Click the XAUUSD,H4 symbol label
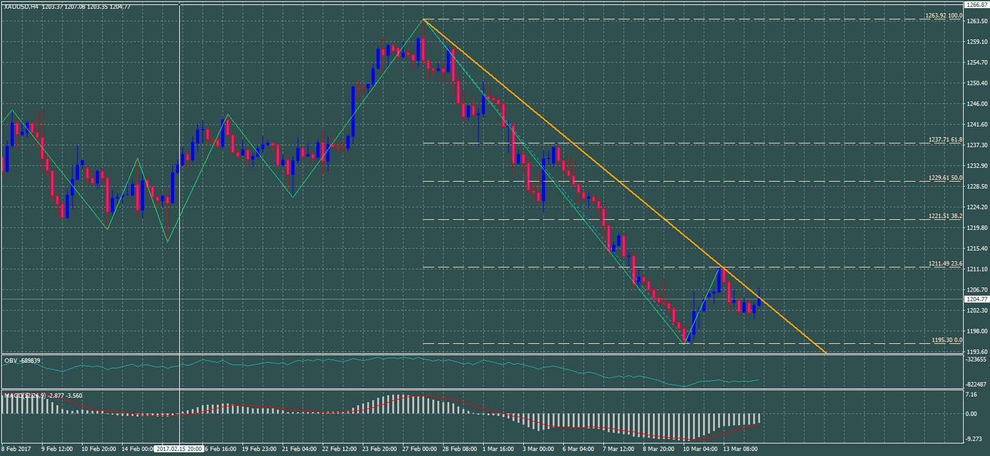 pyautogui.click(x=21, y=6)
